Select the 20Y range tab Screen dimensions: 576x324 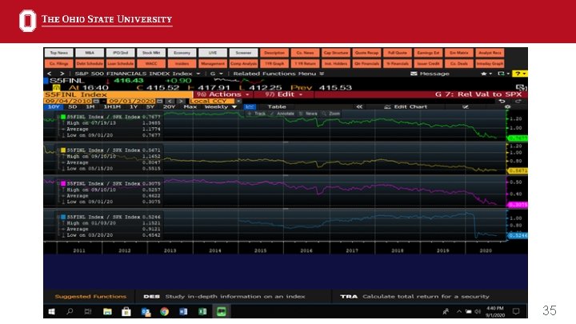tap(169, 107)
